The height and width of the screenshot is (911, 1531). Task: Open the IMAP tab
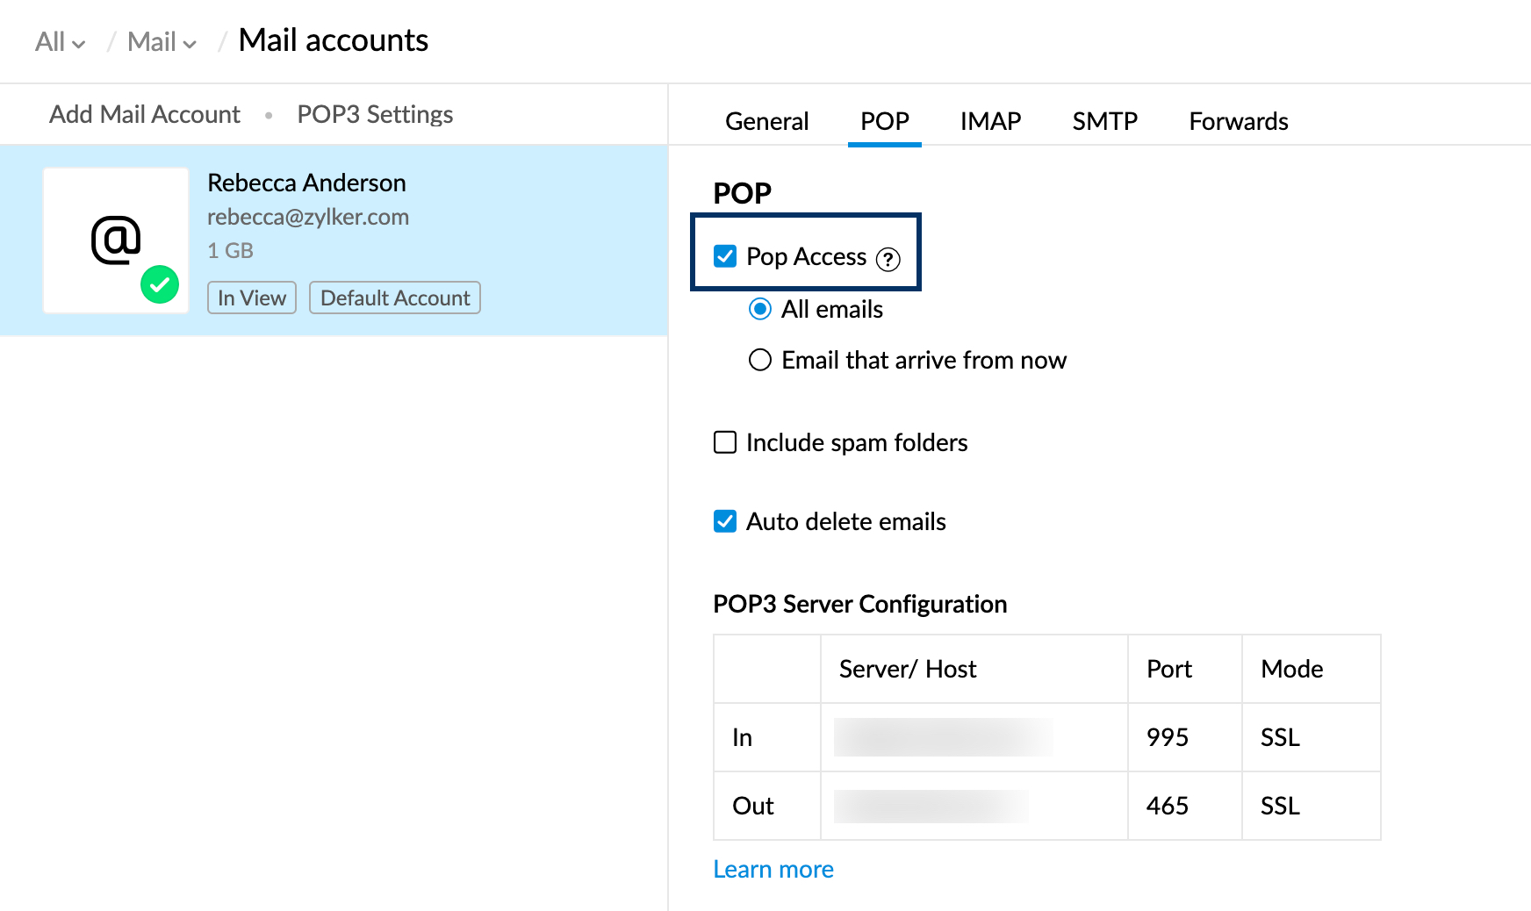(x=990, y=121)
